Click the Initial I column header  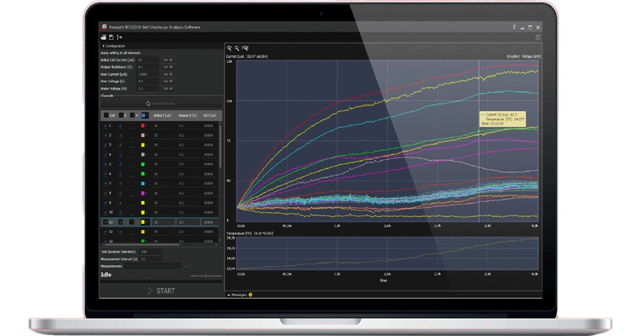click(x=162, y=115)
